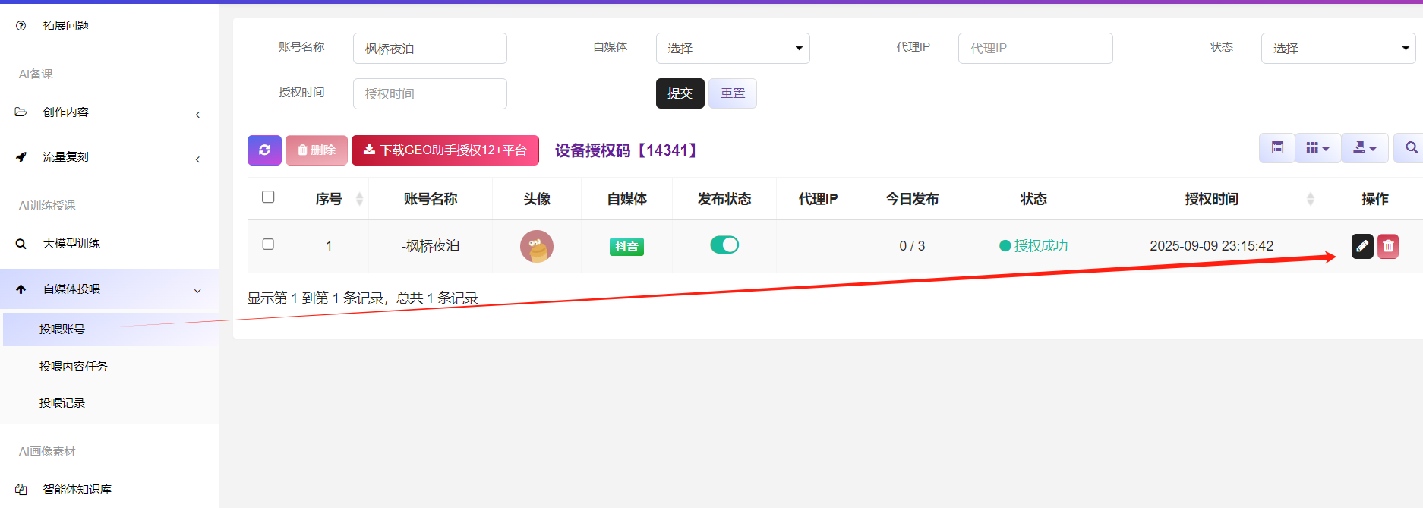Open the 状态 select dropdown
This screenshot has height=508, width=1423.
pos(1337,49)
